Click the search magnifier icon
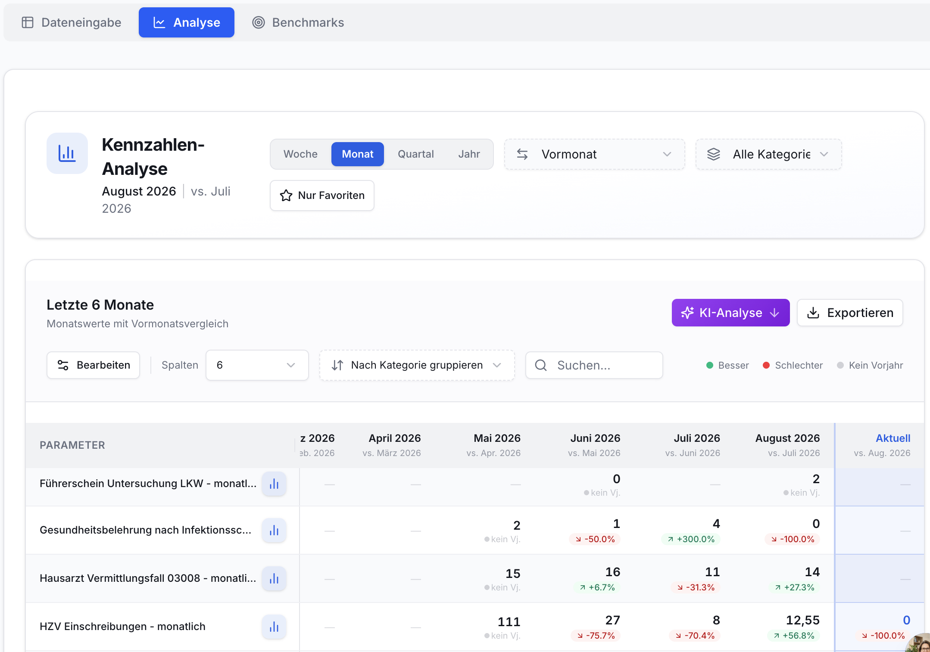Image resolution: width=930 pixels, height=652 pixels. 541,365
